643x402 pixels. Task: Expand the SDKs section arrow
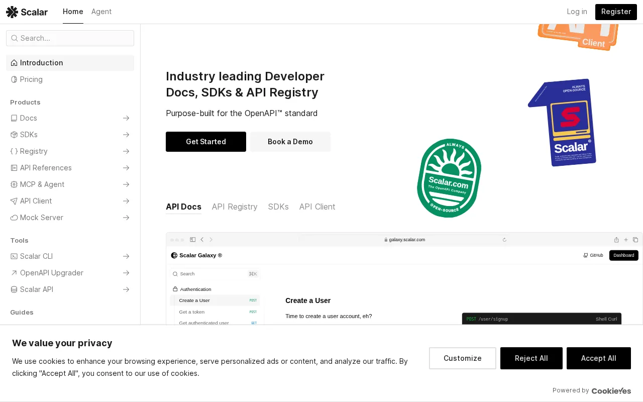point(126,135)
